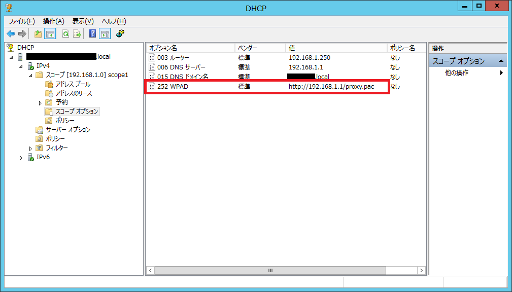
Task: Sort by the オプション名 column header
Action: tap(190, 48)
